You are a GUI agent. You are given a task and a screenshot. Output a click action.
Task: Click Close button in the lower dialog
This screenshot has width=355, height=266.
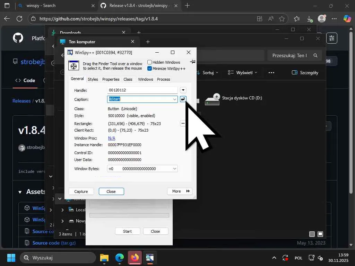click(x=156, y=231)
